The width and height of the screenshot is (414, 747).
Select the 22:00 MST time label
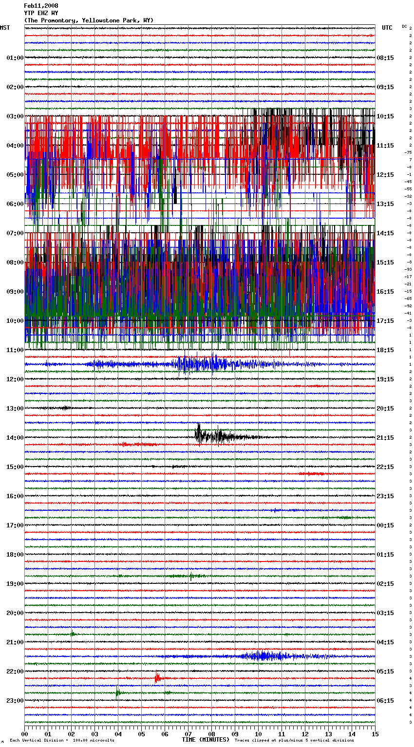point(15,672)
